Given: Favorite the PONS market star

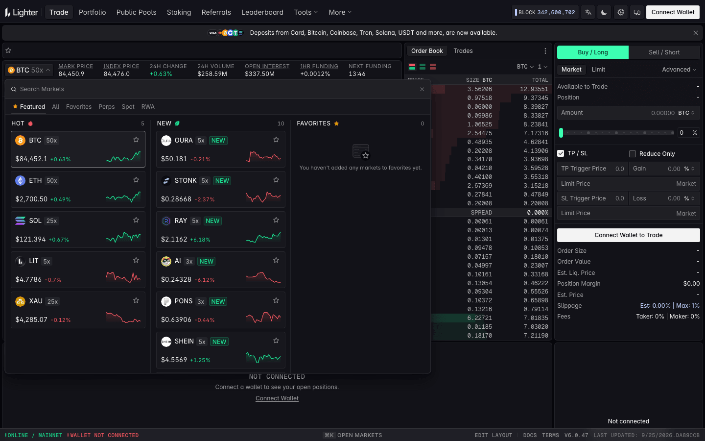Looking at the screenshot, I should [x=276, y=300].
